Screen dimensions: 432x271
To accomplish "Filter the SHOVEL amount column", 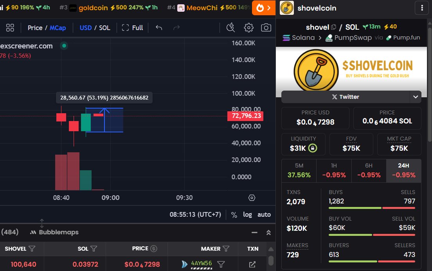I will [32, 249].
